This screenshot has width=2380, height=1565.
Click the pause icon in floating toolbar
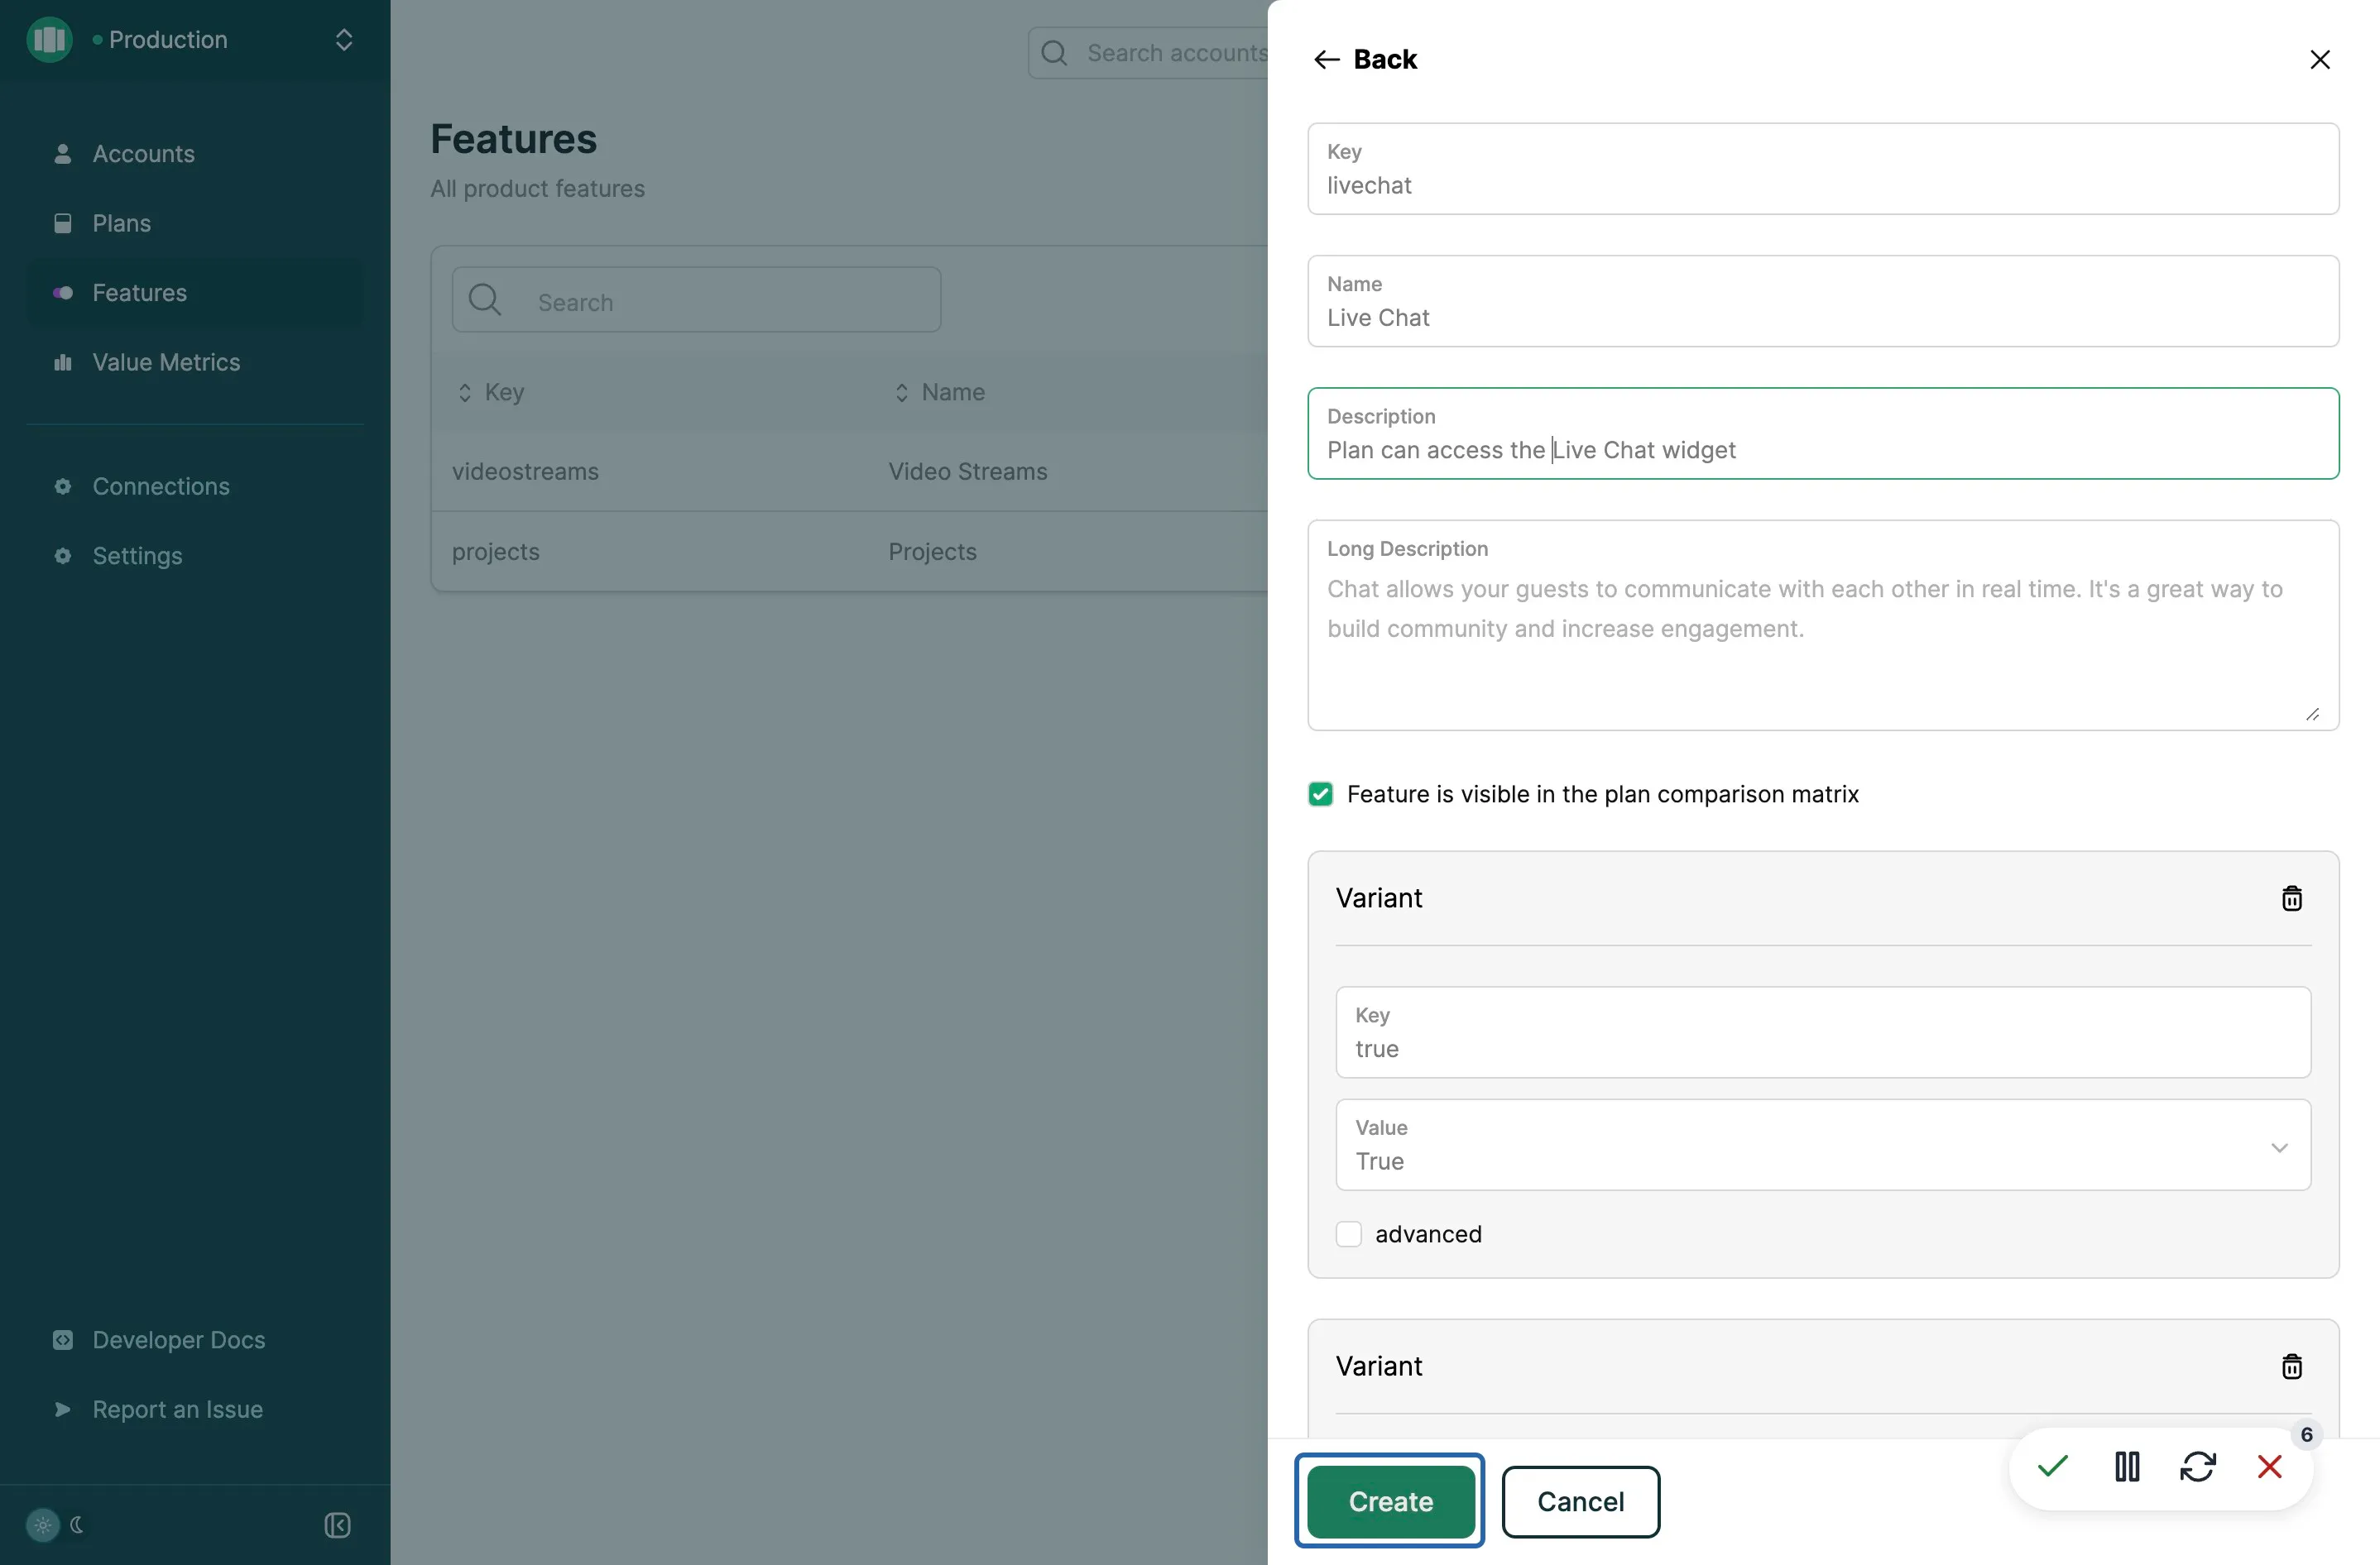coord(2127,1466)
